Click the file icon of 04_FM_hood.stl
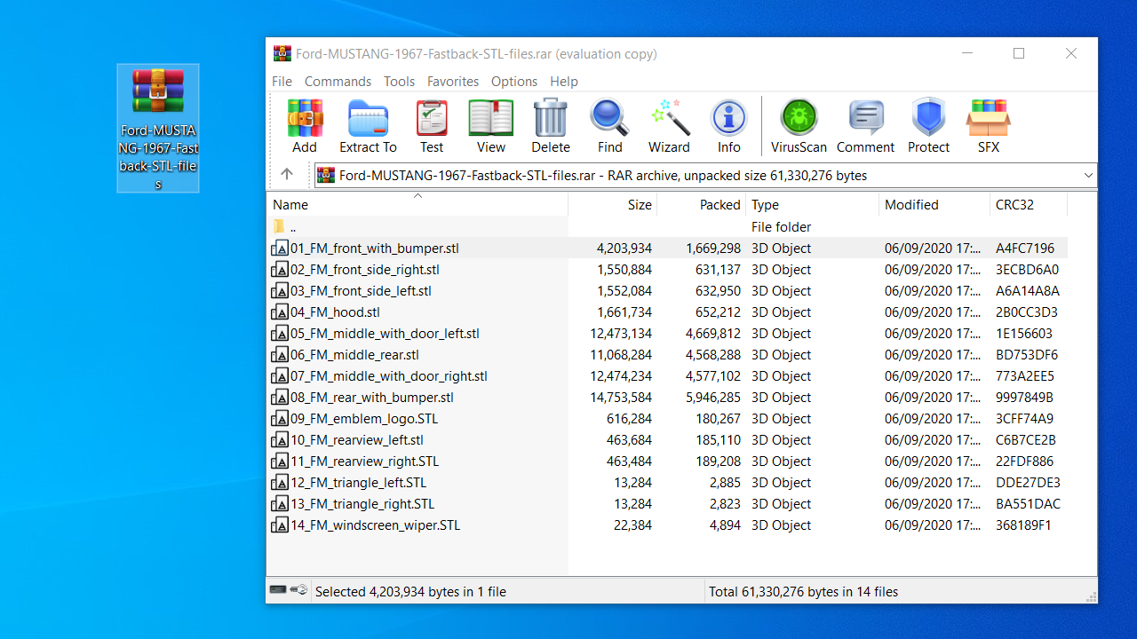The height and width of the screenshot is (639, 1137). tap(280, 312)
